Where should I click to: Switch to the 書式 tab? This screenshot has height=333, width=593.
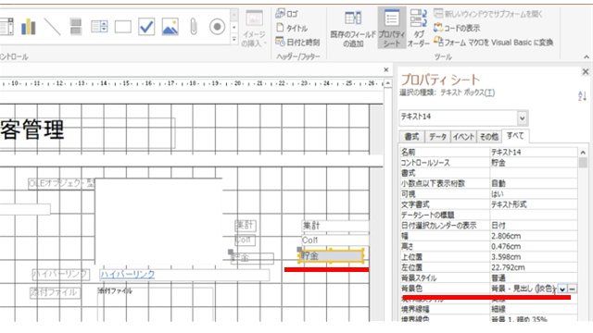[x=411, y=137]
